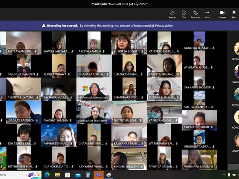239x179 pixels.
Task: Select WANNAPA SAELIM video tile
Action: click(x=199, y=160)
